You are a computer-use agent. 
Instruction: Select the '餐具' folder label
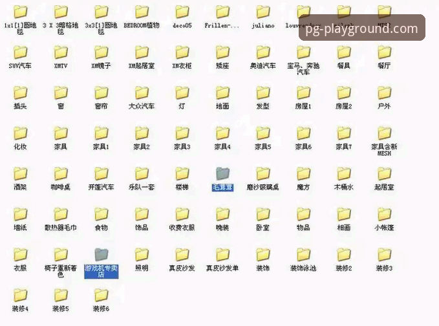(344, 66)
